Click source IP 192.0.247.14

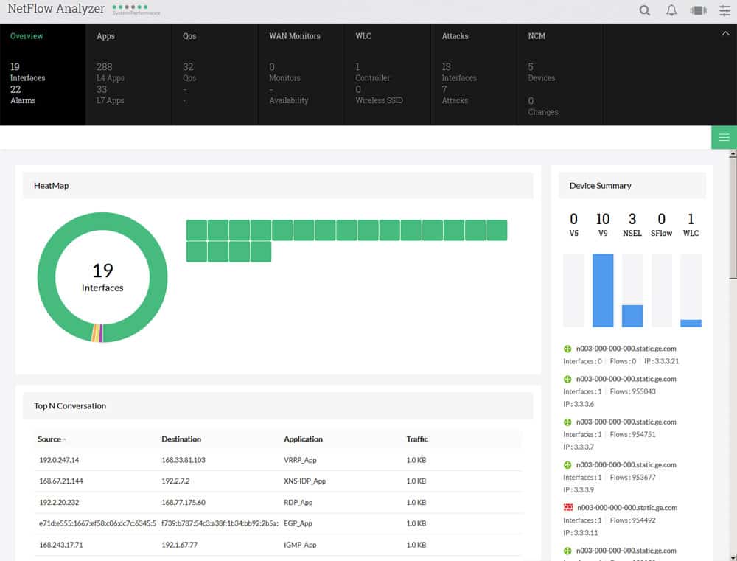(x=59, y=460)
